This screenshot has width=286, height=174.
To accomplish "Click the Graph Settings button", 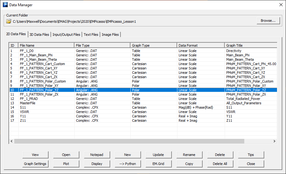I will coord(35,164).
